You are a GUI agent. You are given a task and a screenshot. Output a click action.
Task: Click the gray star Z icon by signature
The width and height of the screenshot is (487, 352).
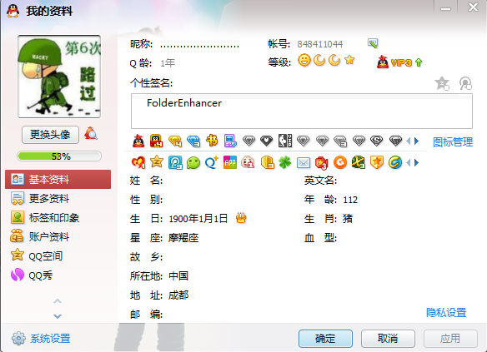pos(442,83)
